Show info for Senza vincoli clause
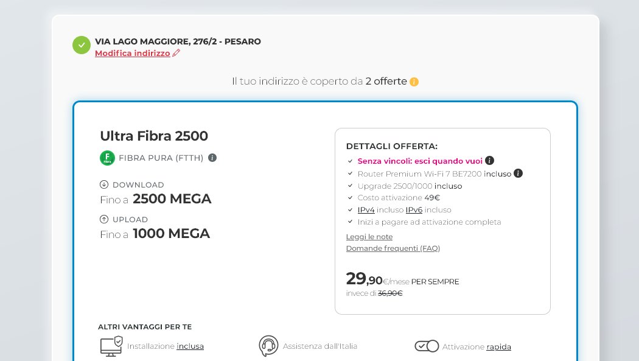This screenshot has height=361, width=639. click(x=490, y=161)
